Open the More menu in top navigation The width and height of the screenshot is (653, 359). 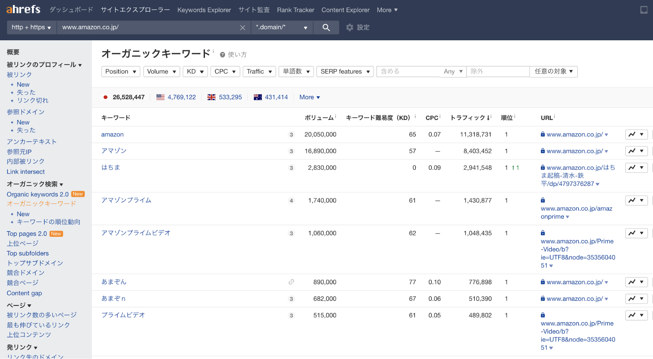click(x=387, y=10)
